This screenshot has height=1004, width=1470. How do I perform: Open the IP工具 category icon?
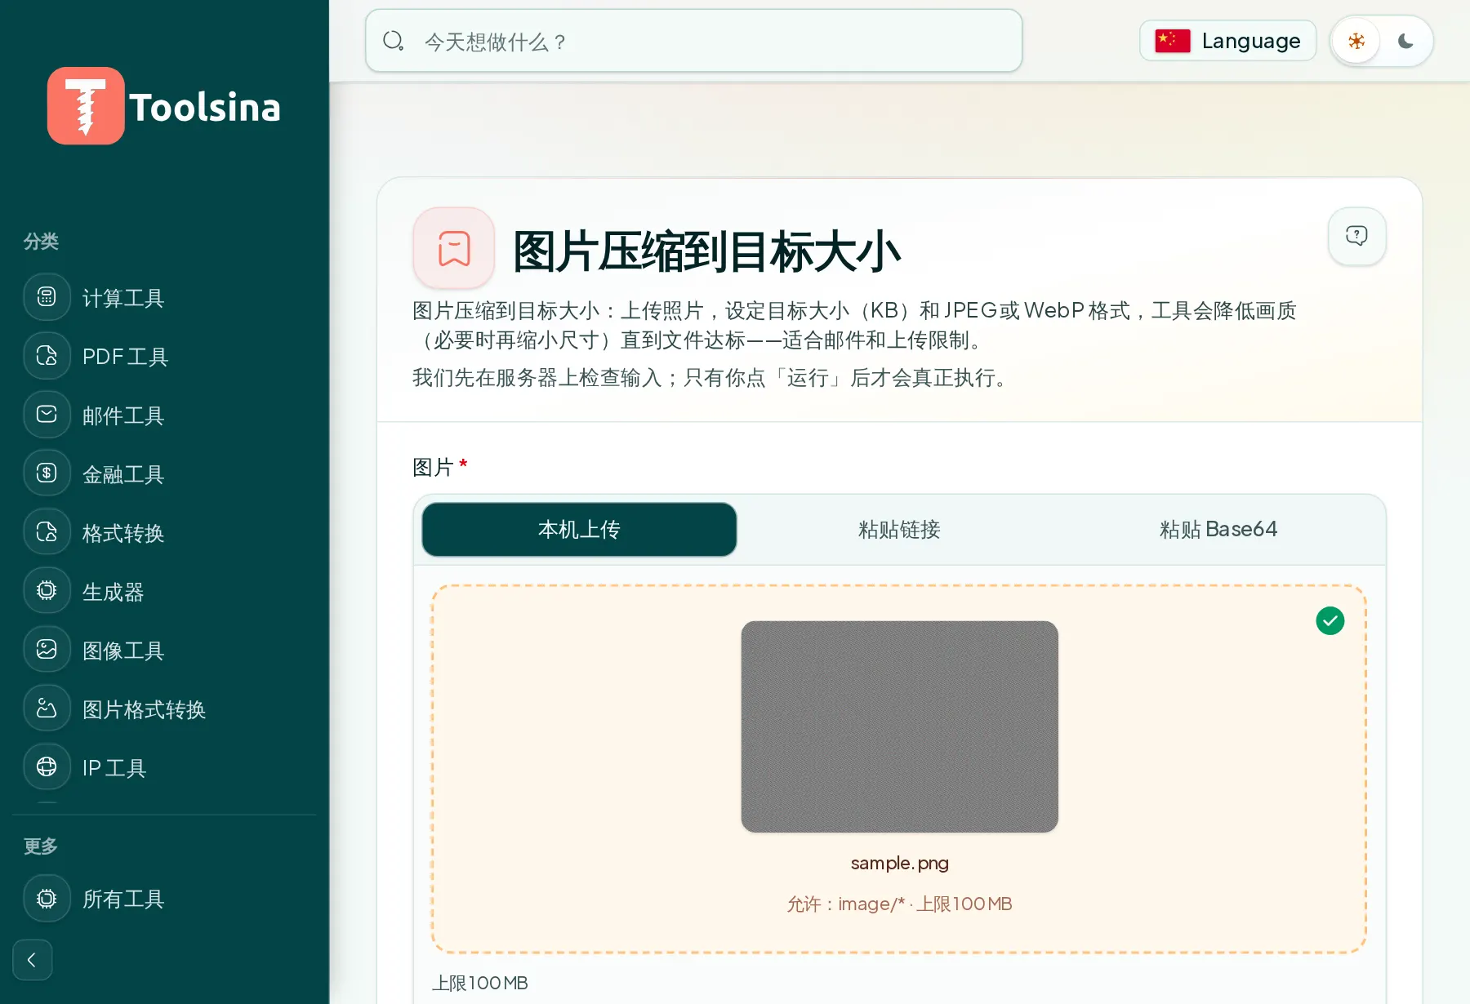[47, 767]
